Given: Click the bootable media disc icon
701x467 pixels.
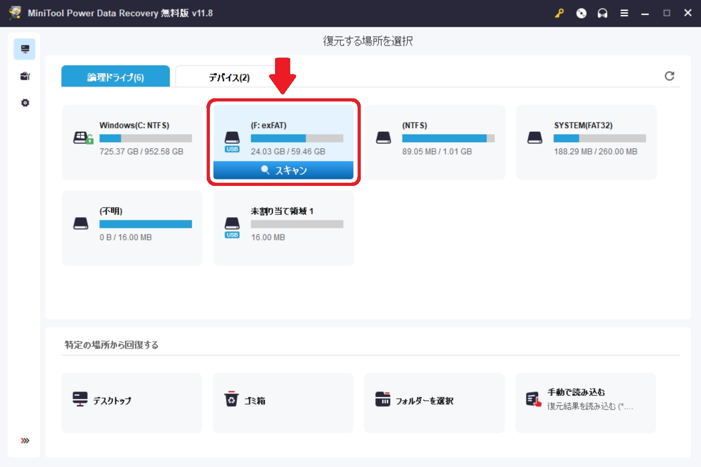Looking at the screenshot, I should 581,13.
